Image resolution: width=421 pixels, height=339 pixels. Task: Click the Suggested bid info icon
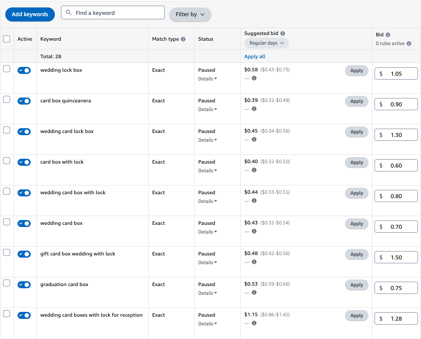tap(282, 33)
